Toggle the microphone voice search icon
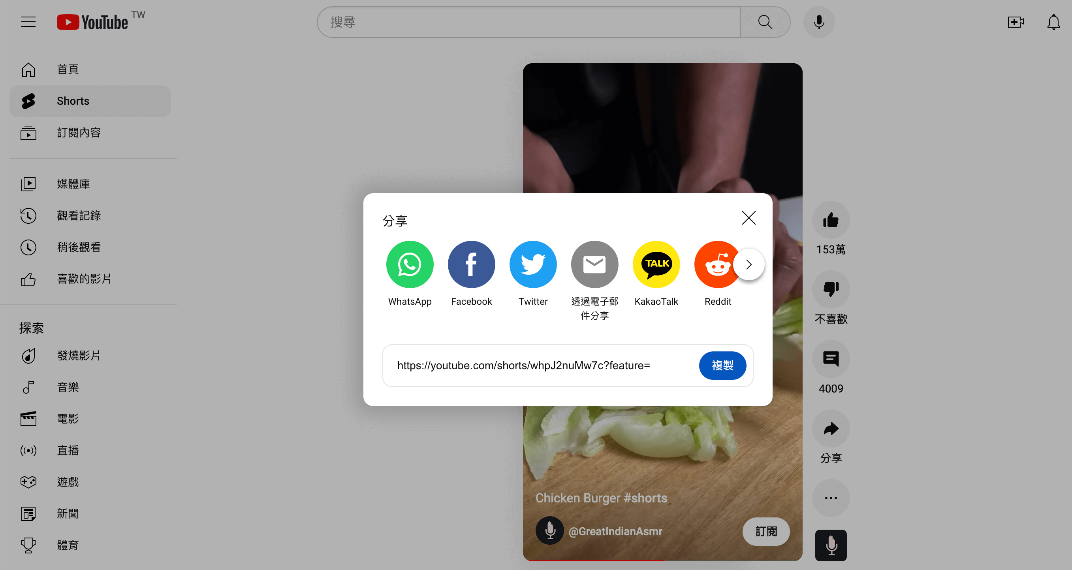 click(x=819, y=22)
